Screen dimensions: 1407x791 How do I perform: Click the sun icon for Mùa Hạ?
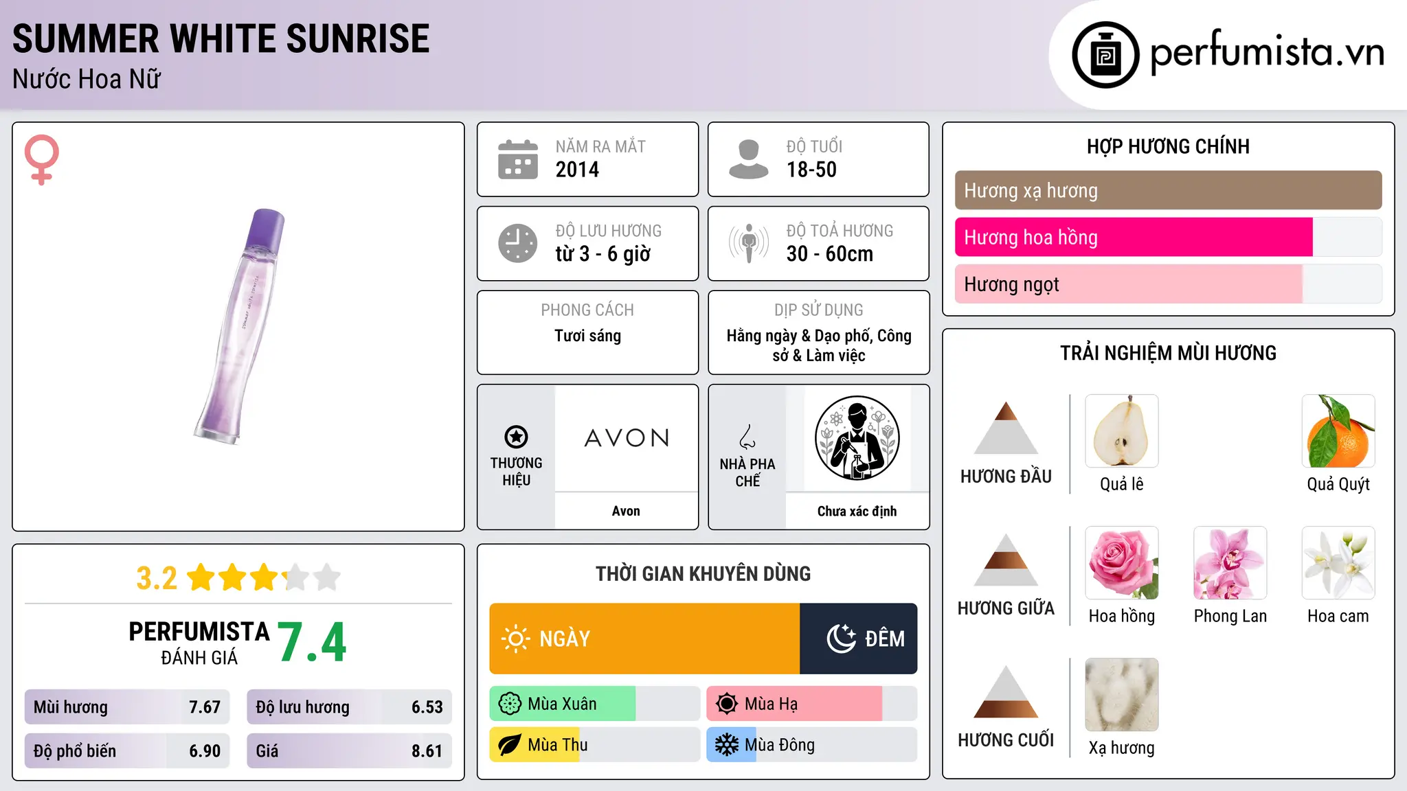pos(727,704)
